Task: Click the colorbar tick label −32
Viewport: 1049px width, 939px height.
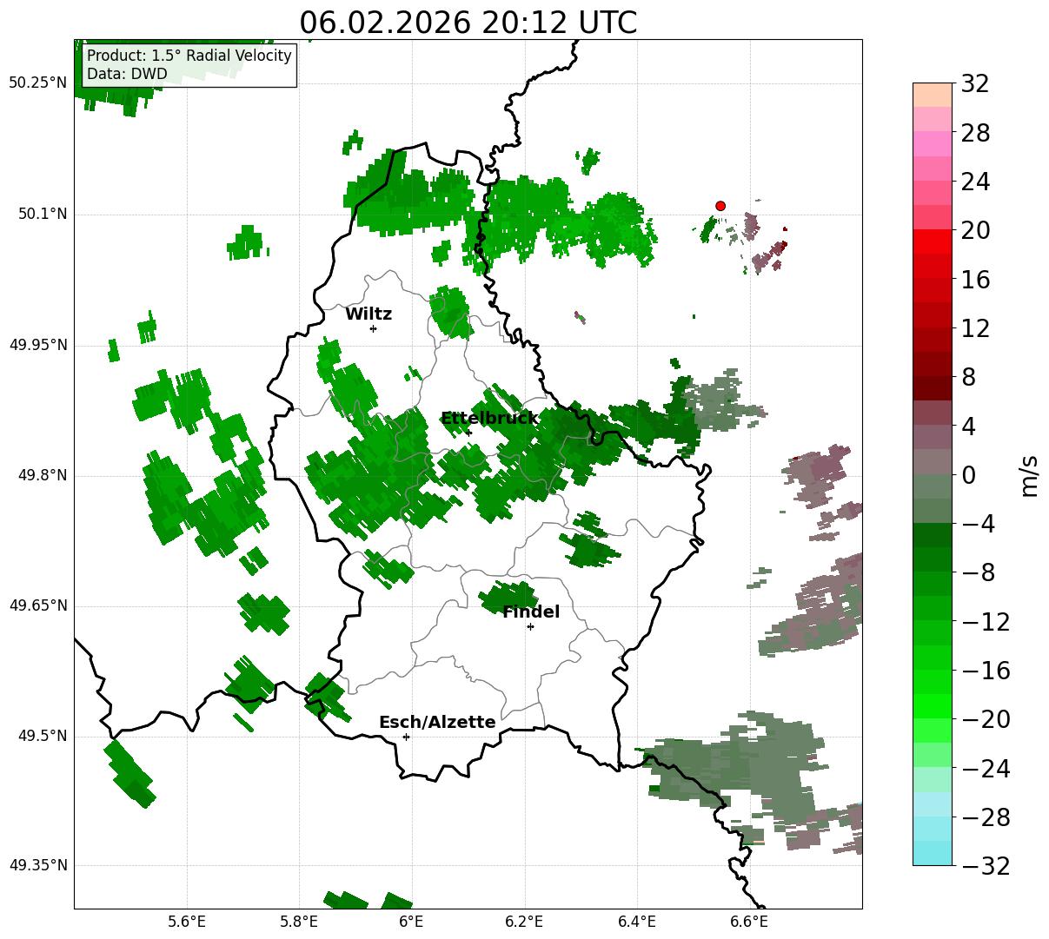Action: pyautogui.click(x=986, y=866)
